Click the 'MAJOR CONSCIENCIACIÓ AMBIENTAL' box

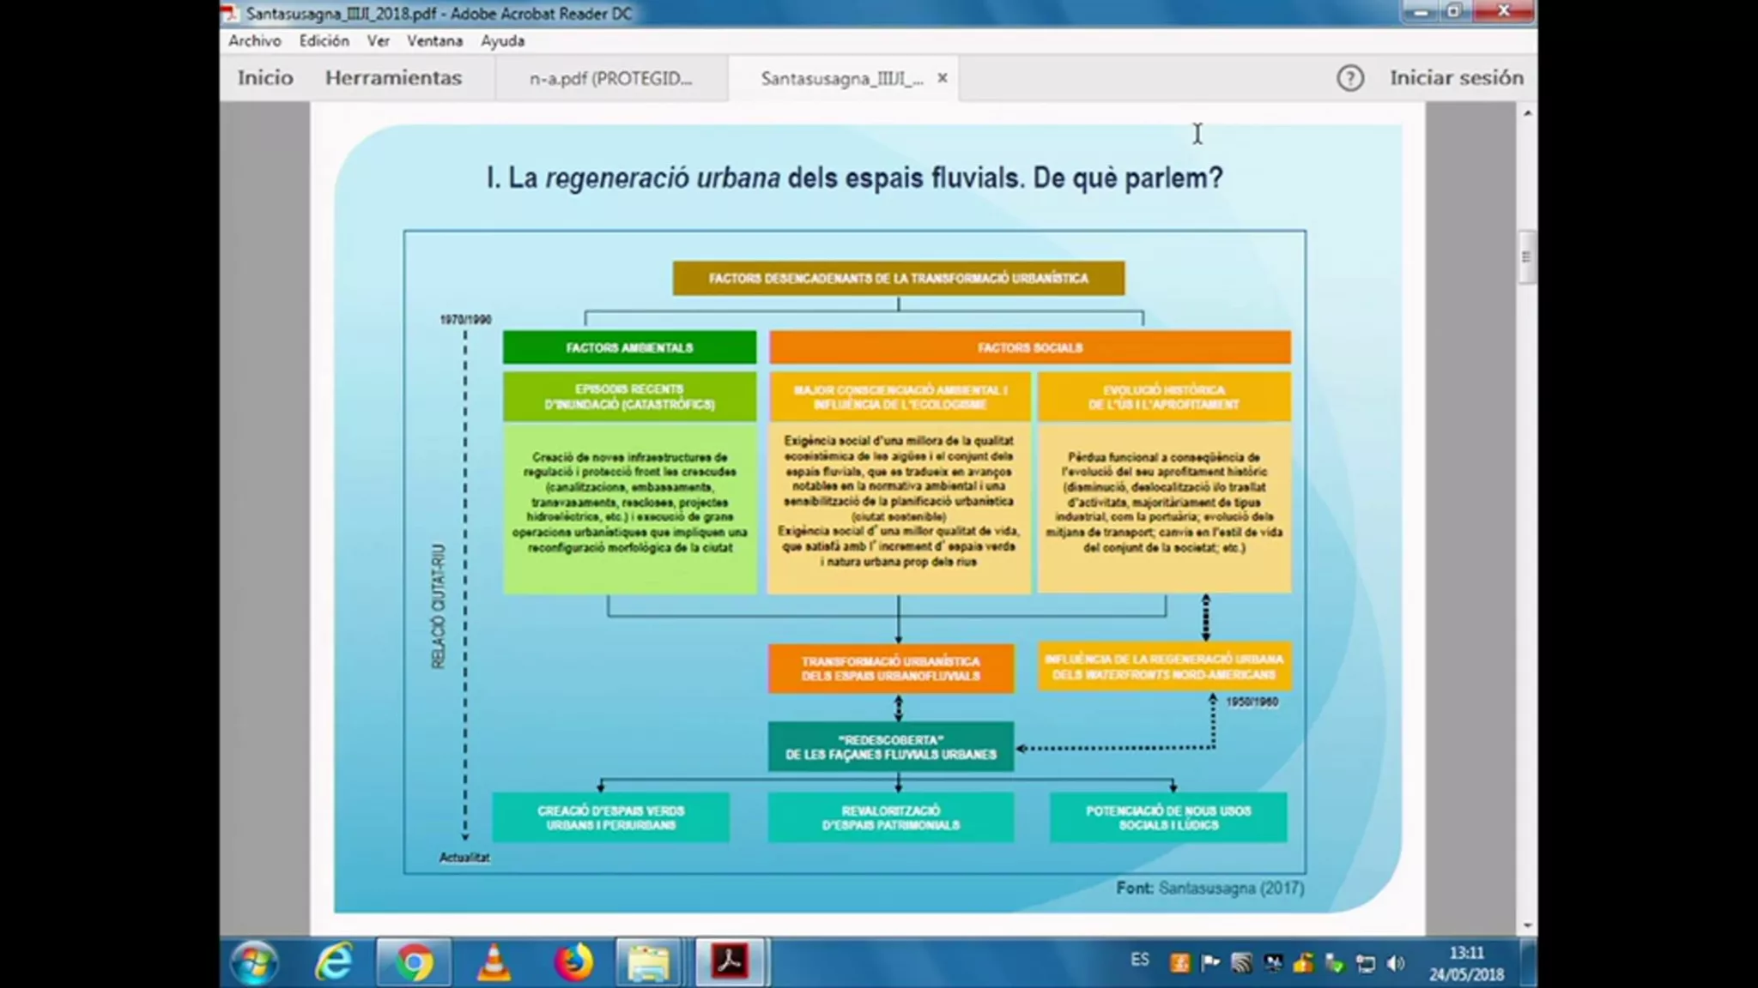900,396
